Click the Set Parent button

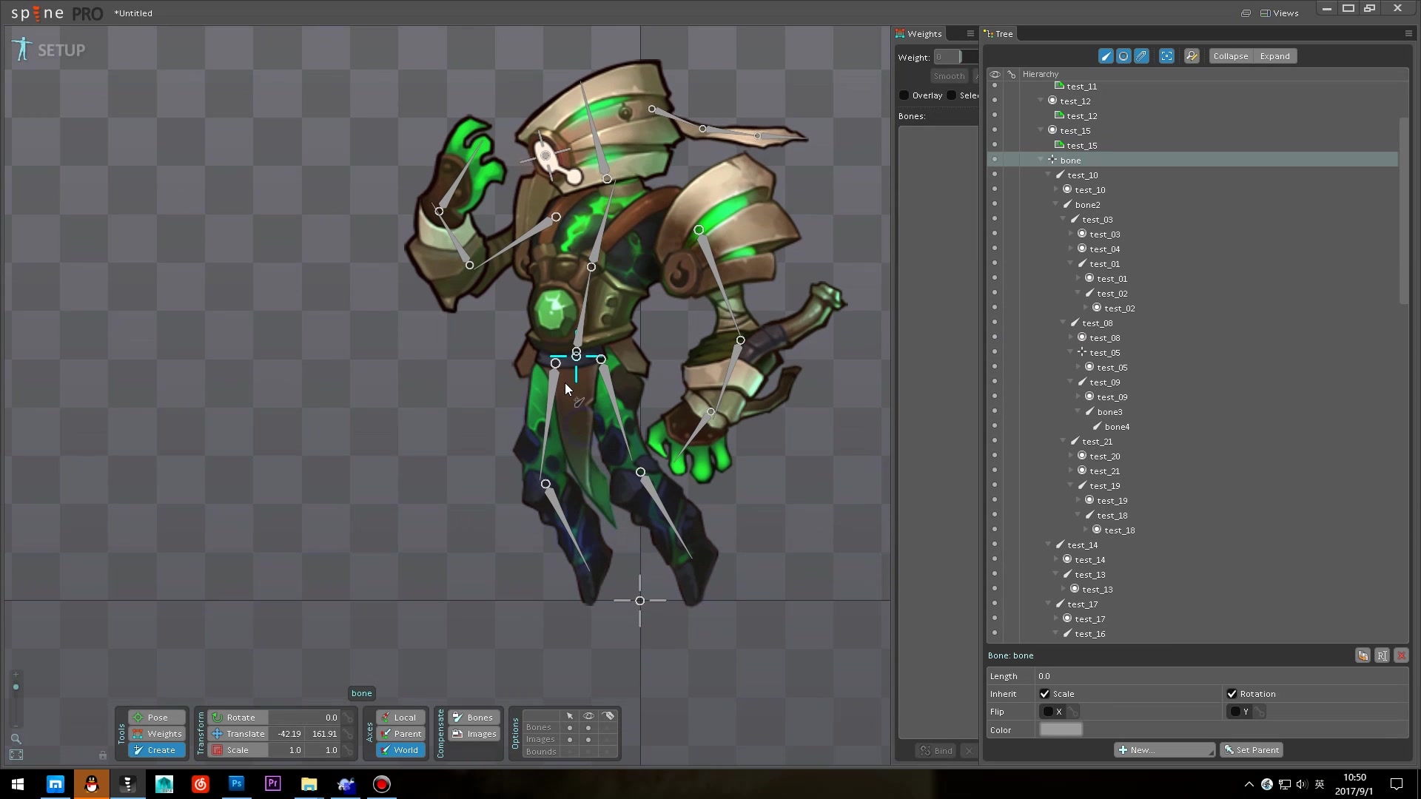click(x=1252, y=750)
